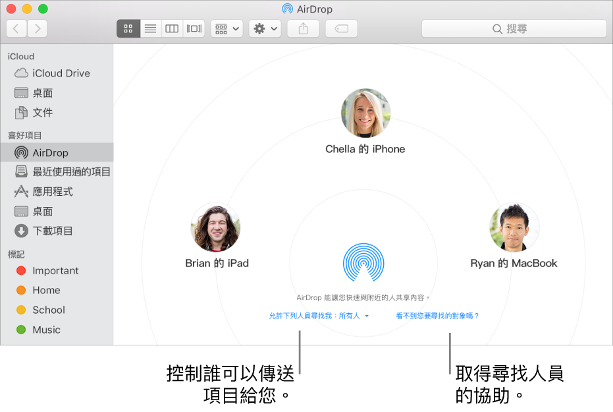The image size is (613, 412).
Task: Select the red Important tag
Action: pos(57,271)
